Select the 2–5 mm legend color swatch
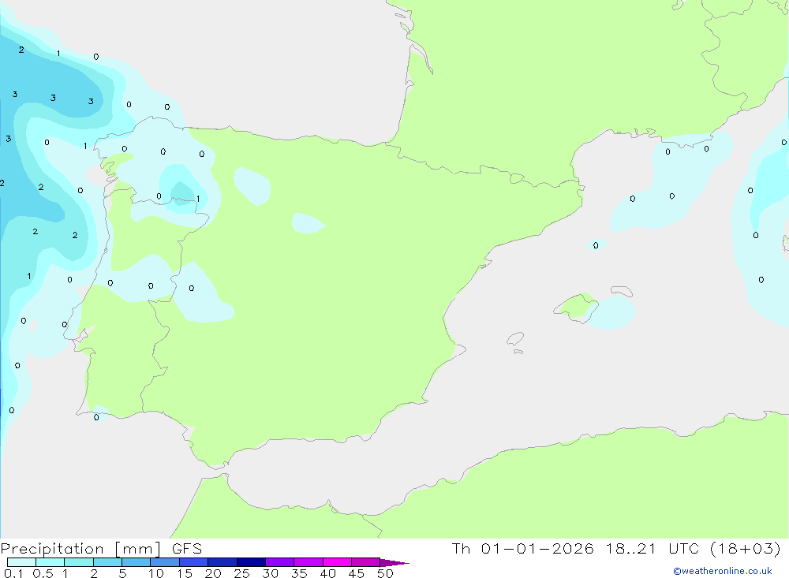 pyautogui.click(x=107, y=562)
